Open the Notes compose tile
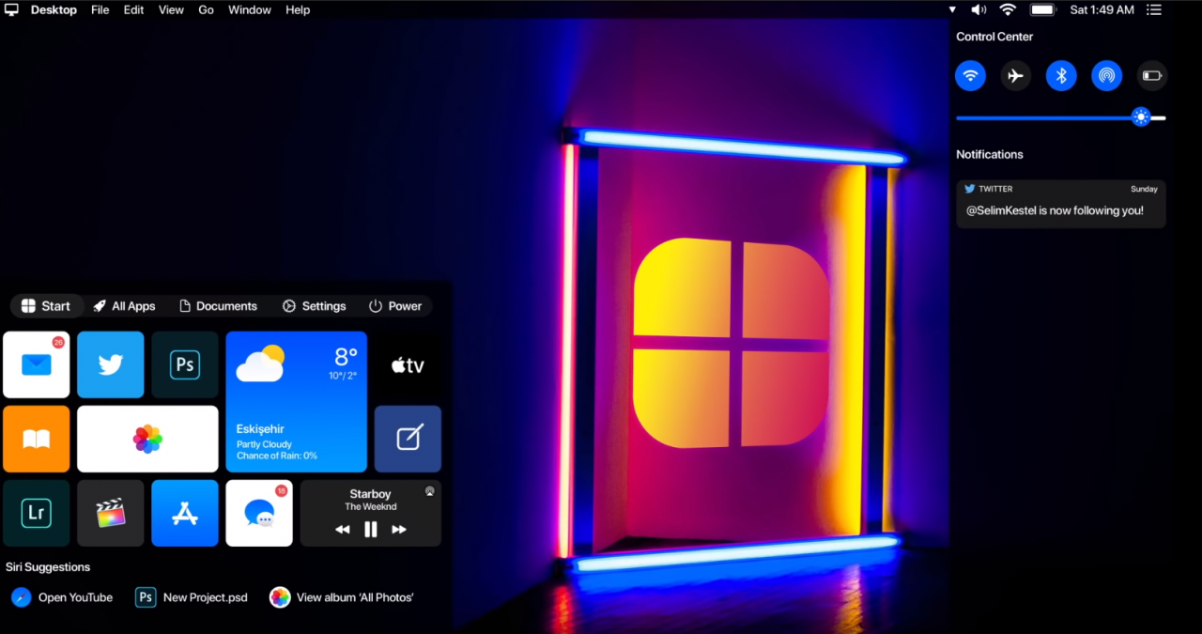Viewport: 1202px width, 634px height. [x=408, y=439]
